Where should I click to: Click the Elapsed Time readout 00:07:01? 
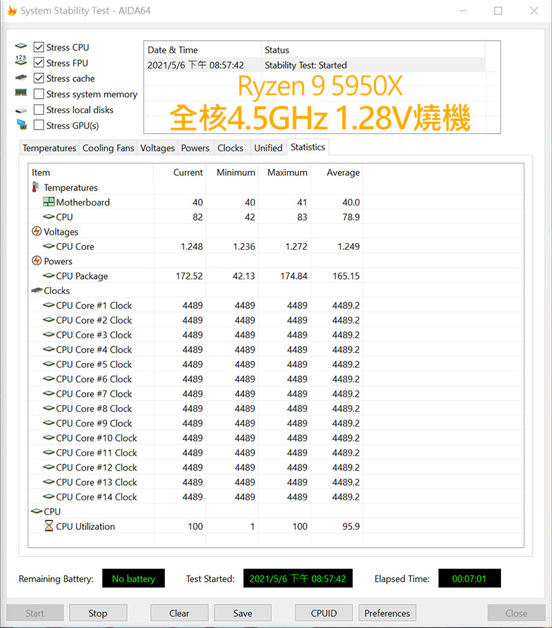469,578
